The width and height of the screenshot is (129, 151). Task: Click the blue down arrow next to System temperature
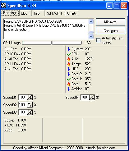coord(69,49)
